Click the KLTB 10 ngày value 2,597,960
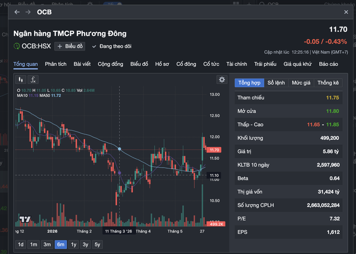356x254 pixels. [328, 165]
